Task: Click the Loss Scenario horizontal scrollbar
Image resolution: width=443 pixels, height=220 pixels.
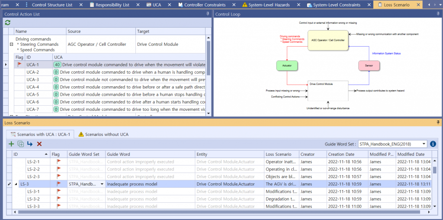Action: (x=216, y=212)
